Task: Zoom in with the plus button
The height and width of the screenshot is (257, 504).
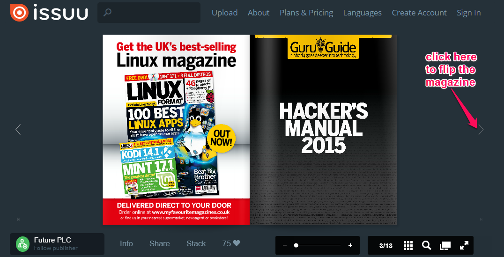Action: (x=350, y=245)
